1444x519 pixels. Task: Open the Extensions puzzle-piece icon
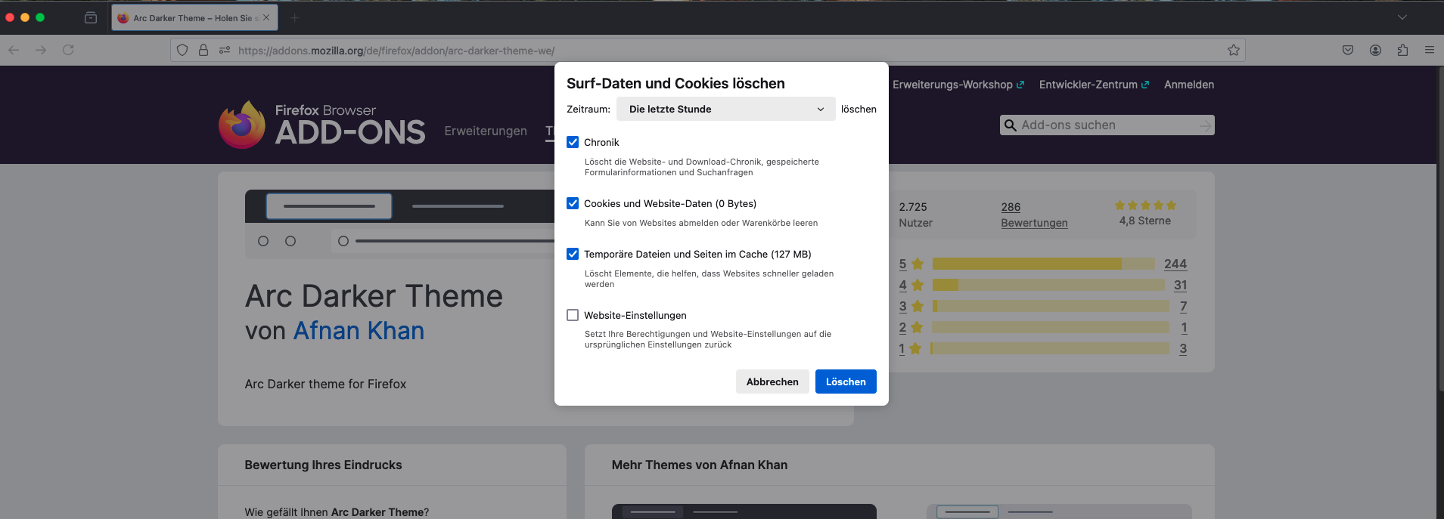click(x=1402, y=50)
